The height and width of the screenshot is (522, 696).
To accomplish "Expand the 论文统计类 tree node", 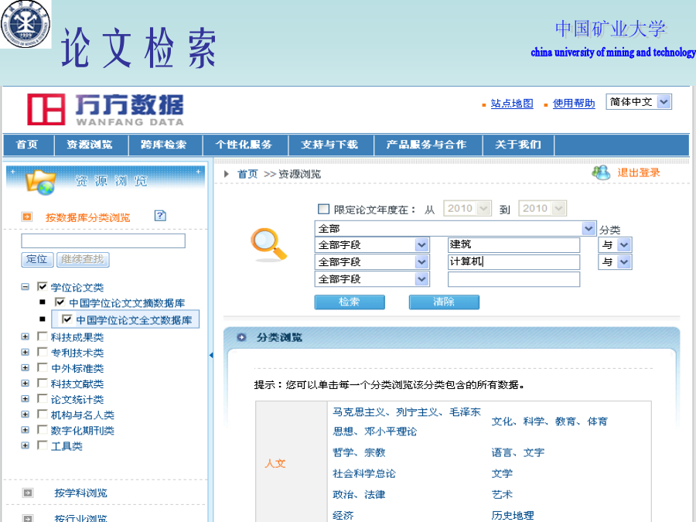I will tap(26, 399).
